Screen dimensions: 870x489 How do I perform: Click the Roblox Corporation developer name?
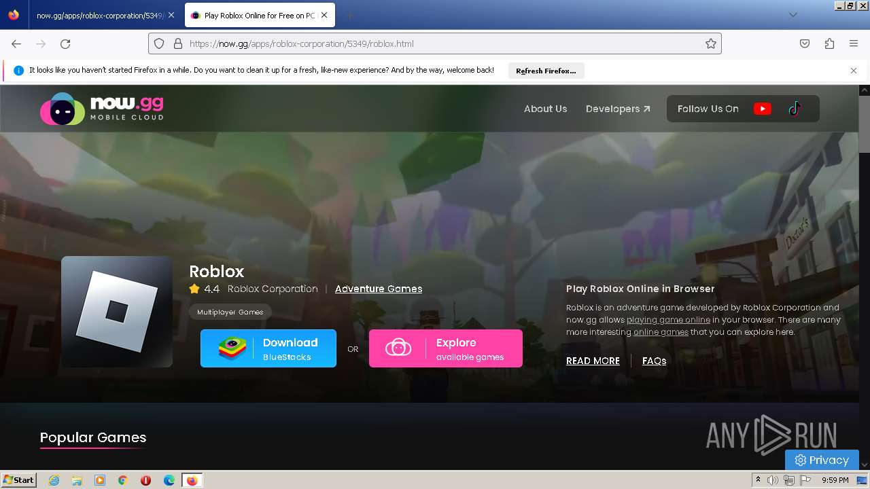[273, 289]
